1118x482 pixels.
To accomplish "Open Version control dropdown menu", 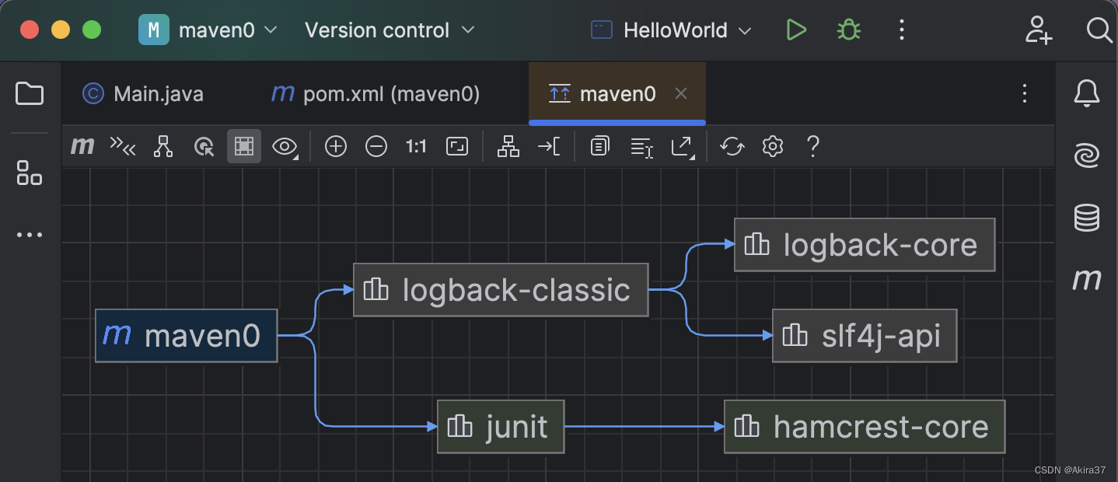I will pyautogui.click(x=390, y=30).
